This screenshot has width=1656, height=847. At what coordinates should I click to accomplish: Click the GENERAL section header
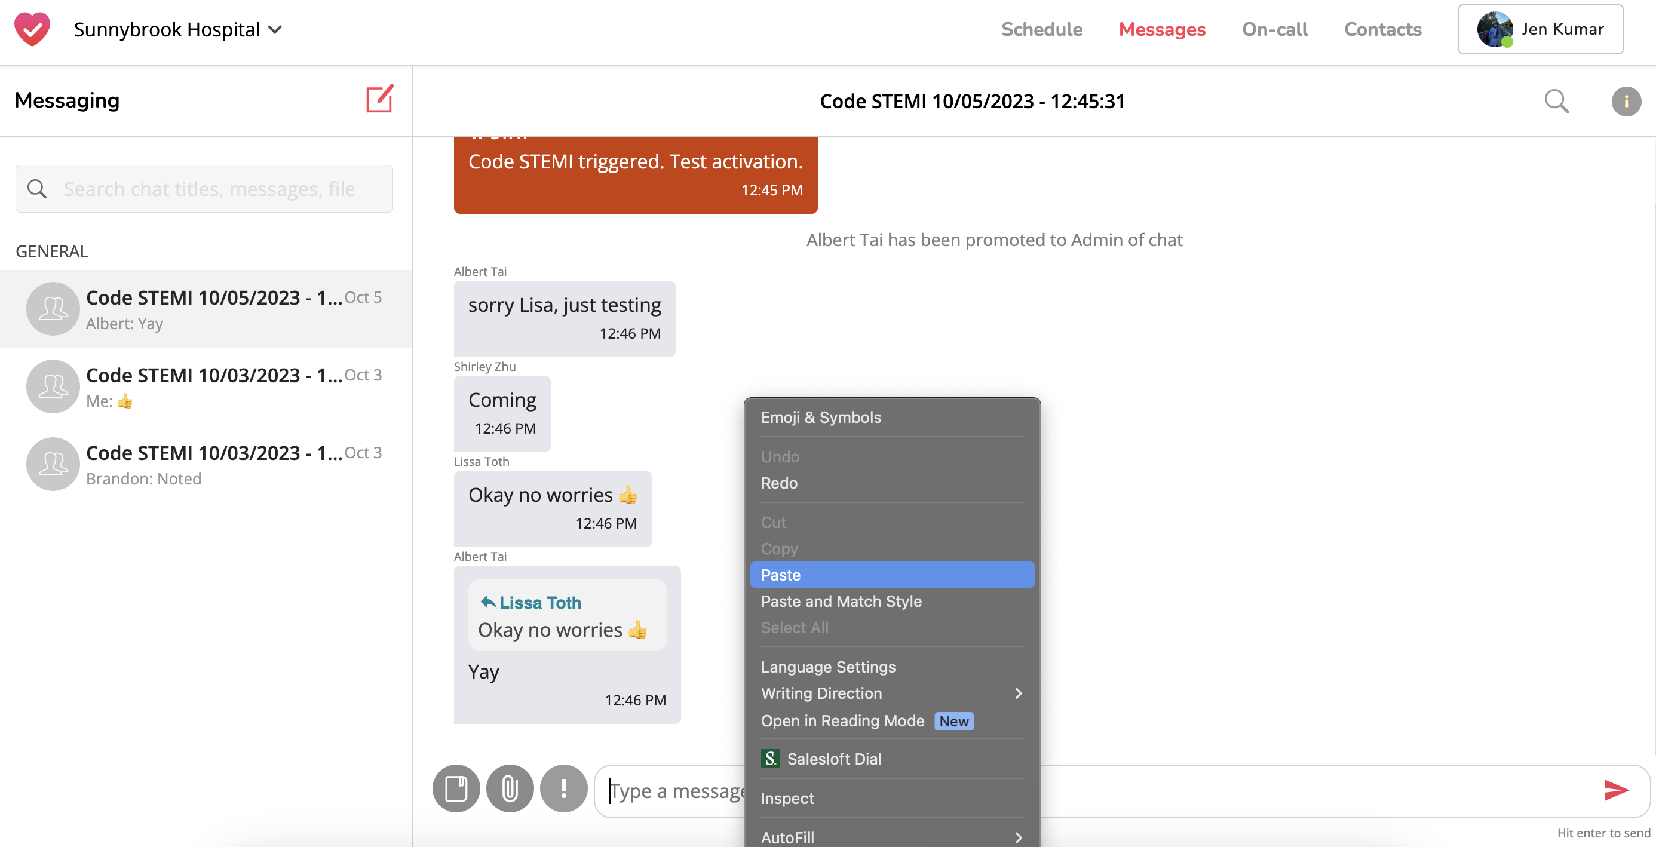click(51, 251)
